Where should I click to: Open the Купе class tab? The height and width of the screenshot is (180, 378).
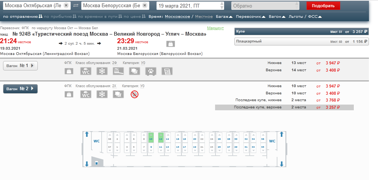[301, 31]
